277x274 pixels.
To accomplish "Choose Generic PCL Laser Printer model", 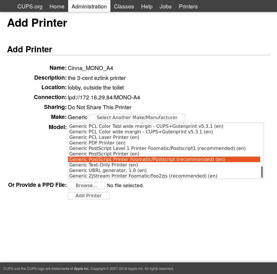I will [x=164, y=137].
